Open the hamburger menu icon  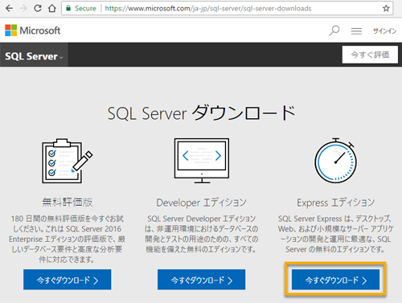356,31
